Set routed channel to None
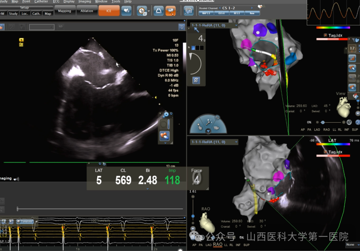The image size is (360, 251). pos(252,13)
